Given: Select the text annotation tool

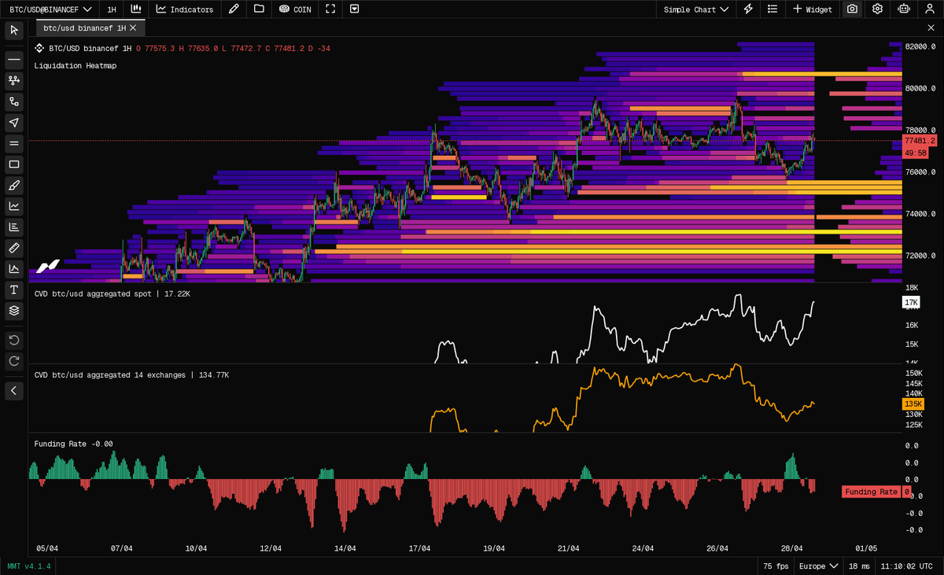Looking at the screenshot, I should pyautogui.click(x=13, y=289).
